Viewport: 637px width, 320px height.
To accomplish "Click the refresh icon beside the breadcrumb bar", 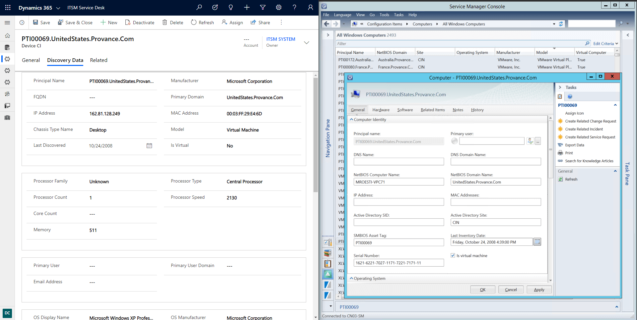I will (x=561, y=24).
